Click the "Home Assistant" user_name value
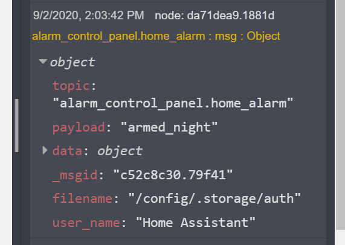This screenshot has width=345, height=245. [196, 223]
